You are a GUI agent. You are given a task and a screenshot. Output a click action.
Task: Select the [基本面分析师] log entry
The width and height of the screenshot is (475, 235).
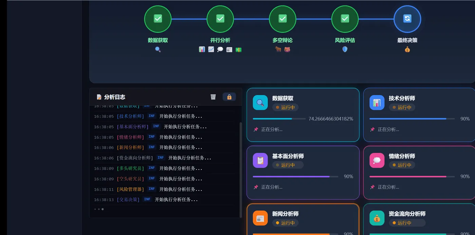tap(164, 127)
